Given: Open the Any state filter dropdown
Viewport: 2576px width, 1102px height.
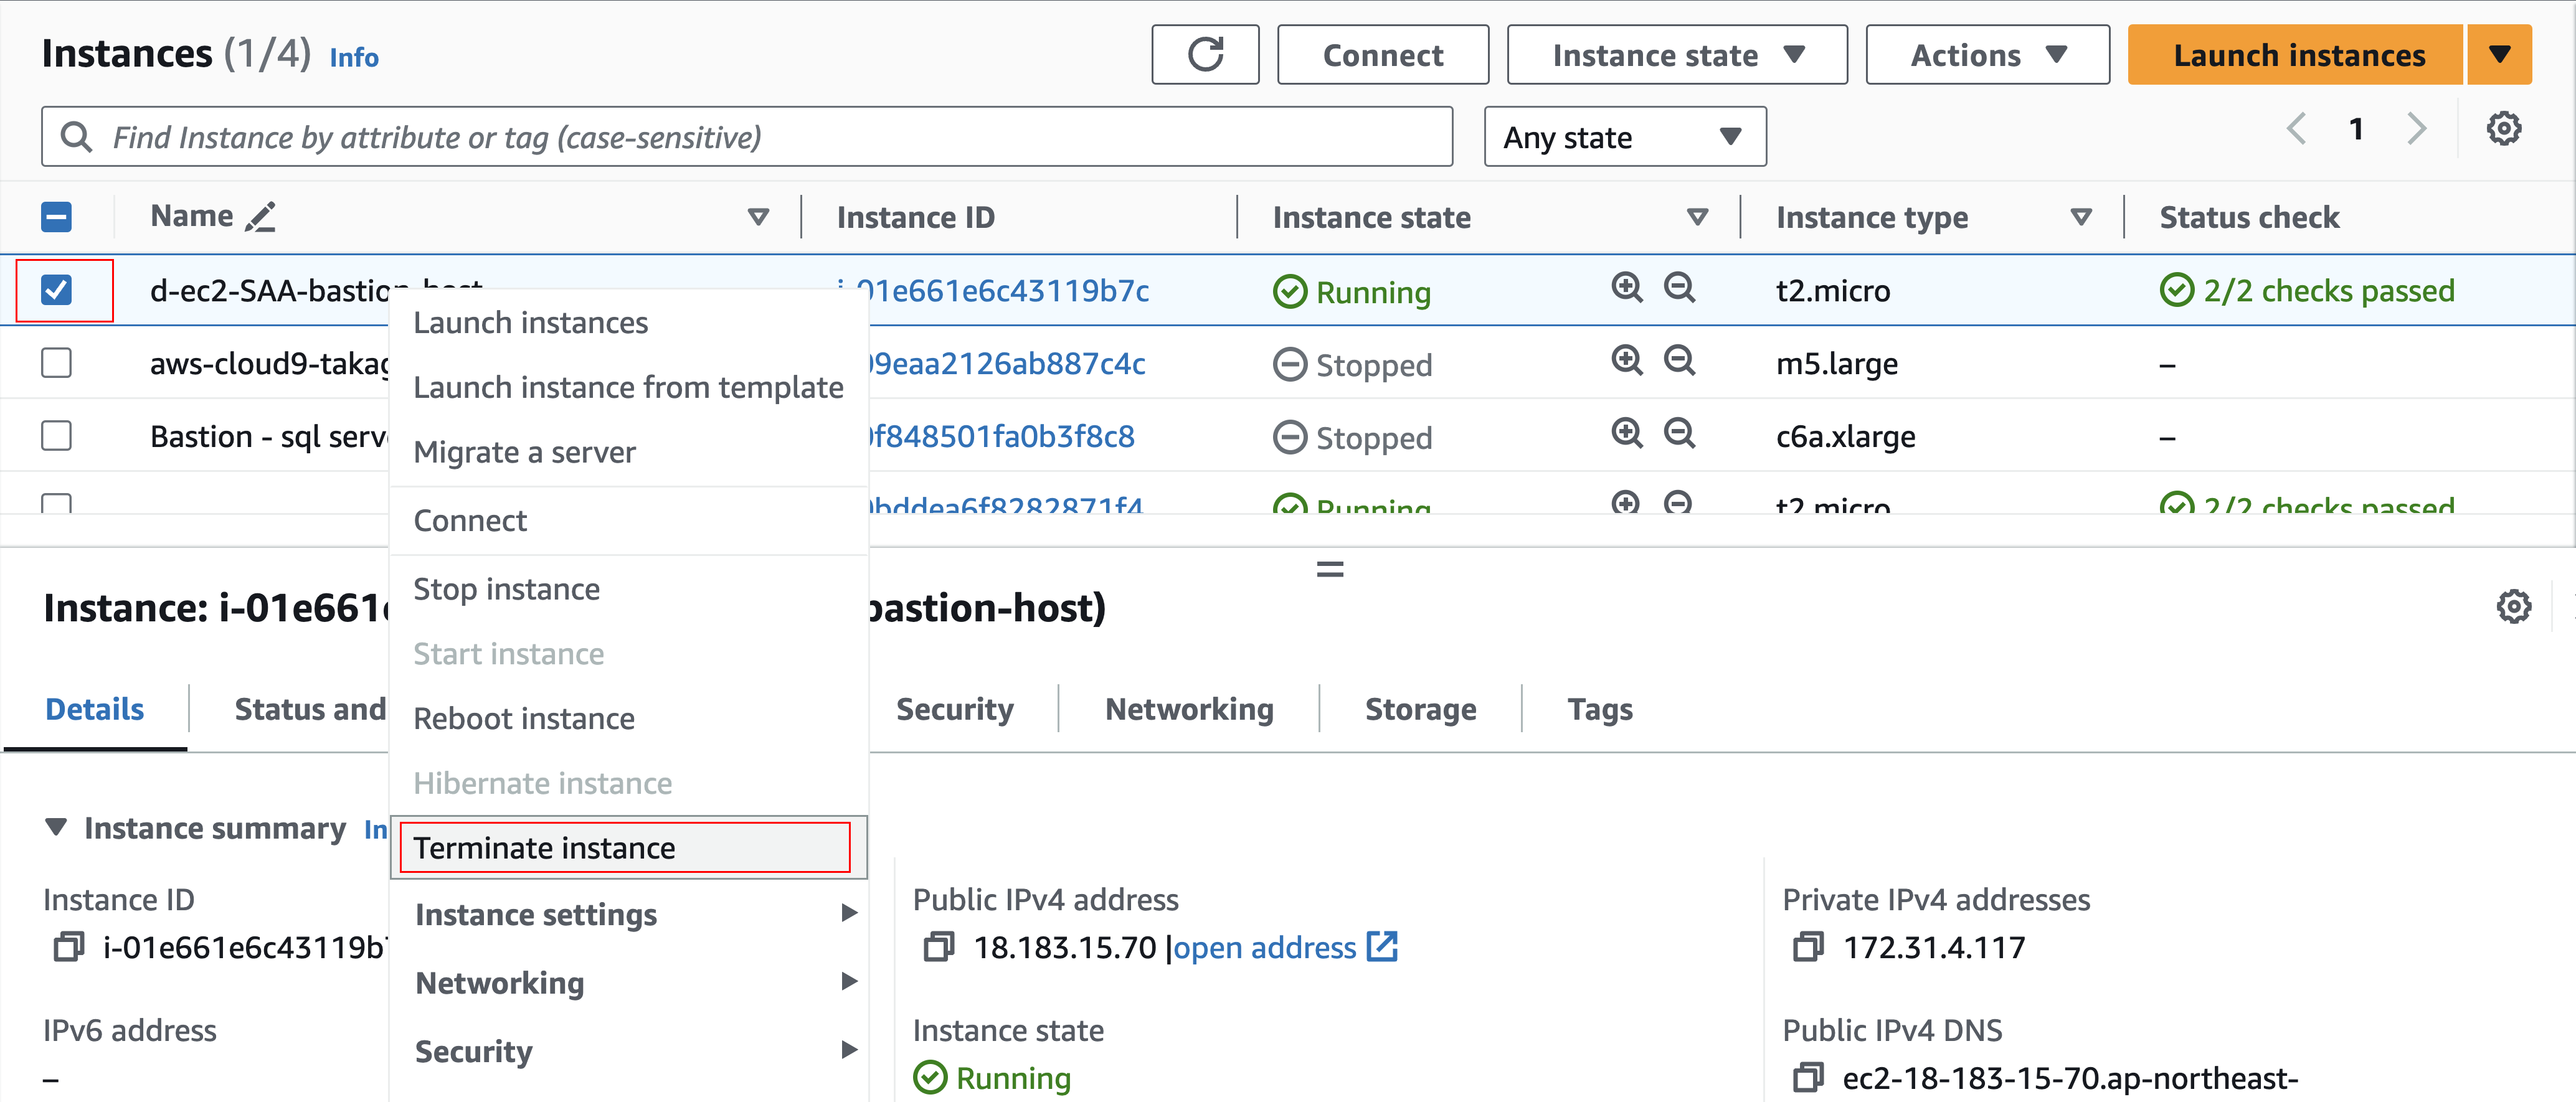Looking at the screenshot, I should (x=1624, y=137).
